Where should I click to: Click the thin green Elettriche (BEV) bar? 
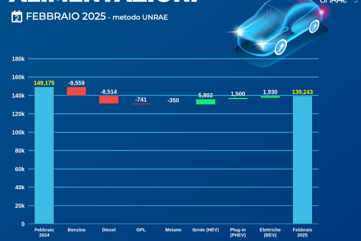pyautogui.click(x=270, y=97)
